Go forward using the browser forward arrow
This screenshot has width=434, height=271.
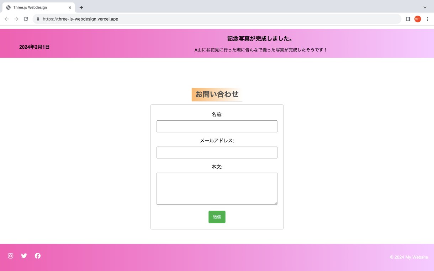(x=16, y=19)
